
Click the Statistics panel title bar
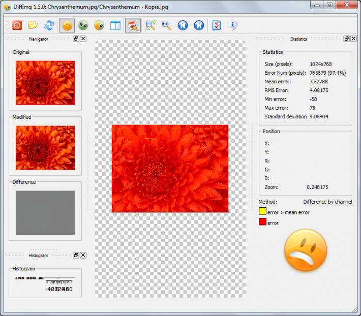[298, 39]
